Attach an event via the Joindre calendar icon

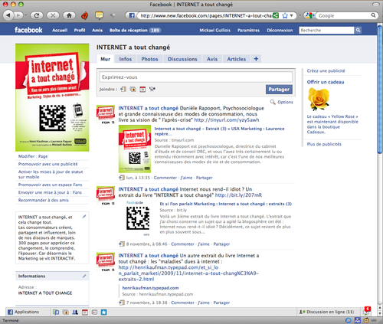click(142, 89)
